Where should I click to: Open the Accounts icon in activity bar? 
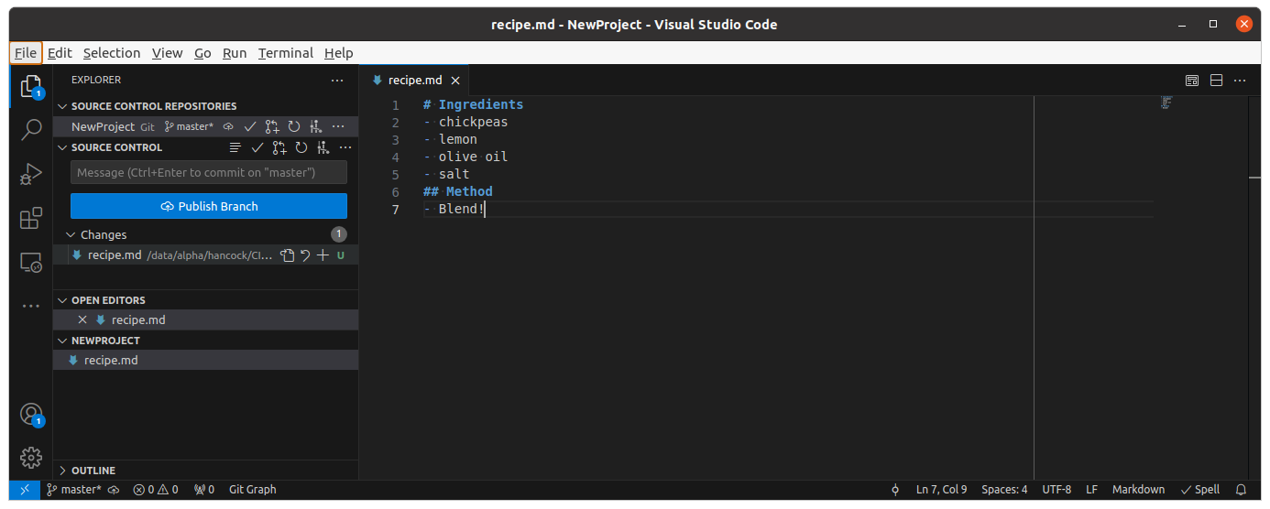click(31, 414)
